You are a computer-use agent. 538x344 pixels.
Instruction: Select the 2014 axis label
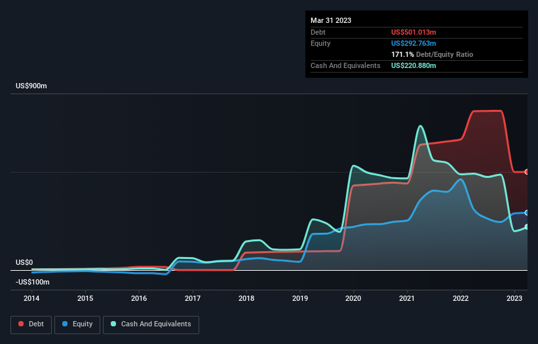click(x=31, y=298)
